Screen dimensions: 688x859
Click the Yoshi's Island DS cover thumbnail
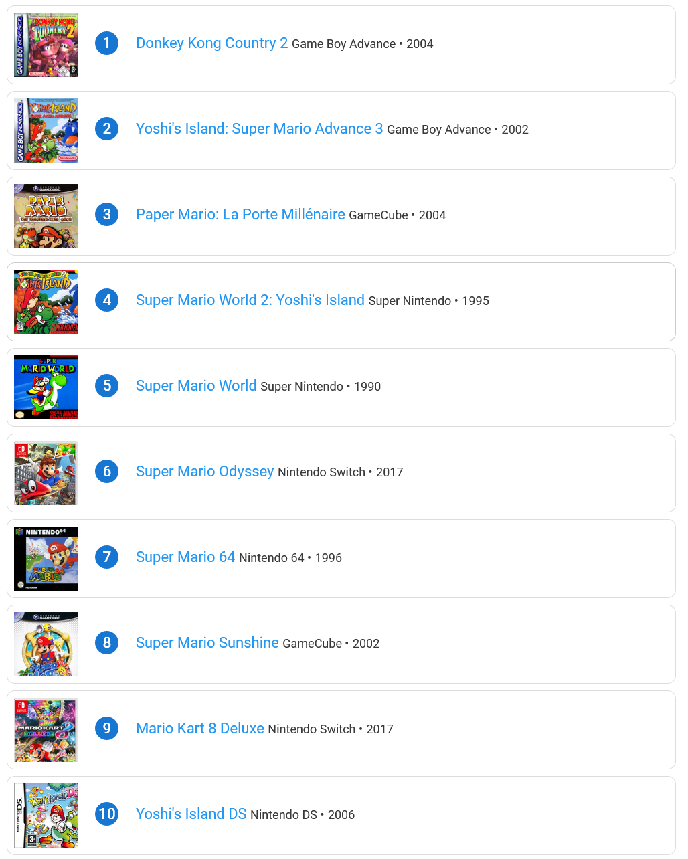46,816
